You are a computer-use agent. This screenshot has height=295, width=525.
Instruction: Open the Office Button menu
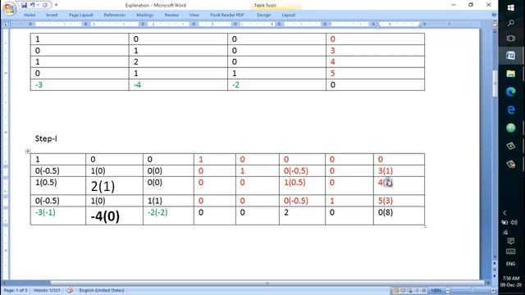[x=9, y=8]
